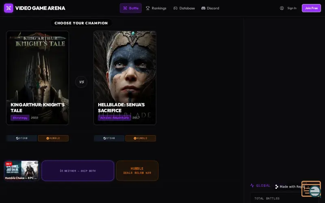Click orange browser-window magnifier icon bottom right
Viewport: 325px width, 203px height.
pyautogui.click(x=311, y=189)
